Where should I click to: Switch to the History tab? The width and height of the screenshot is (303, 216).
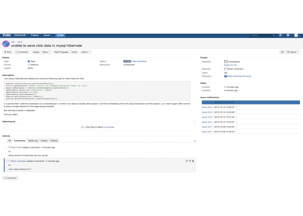(x=44, y=141)
